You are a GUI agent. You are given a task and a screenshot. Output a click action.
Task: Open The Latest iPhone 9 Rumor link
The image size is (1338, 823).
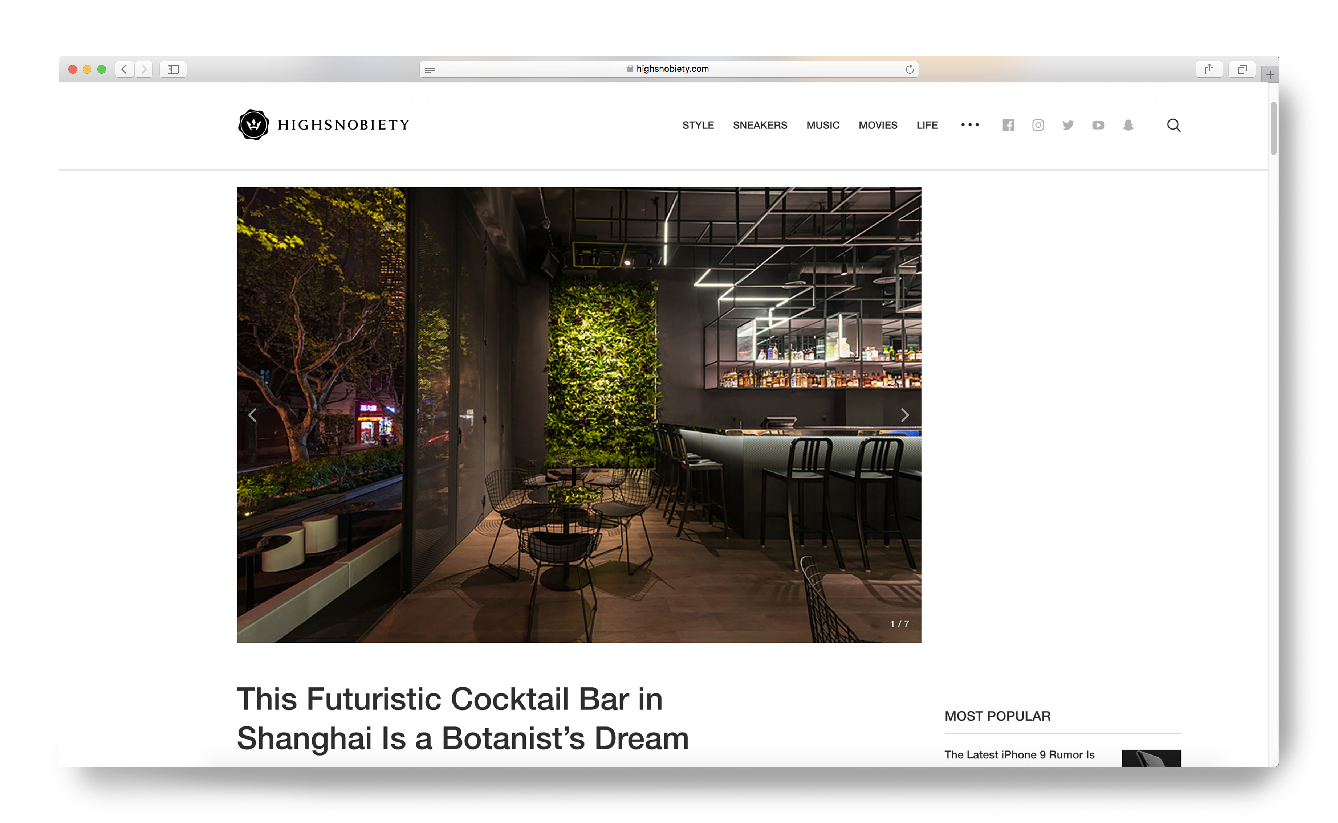click(1019, 754)
